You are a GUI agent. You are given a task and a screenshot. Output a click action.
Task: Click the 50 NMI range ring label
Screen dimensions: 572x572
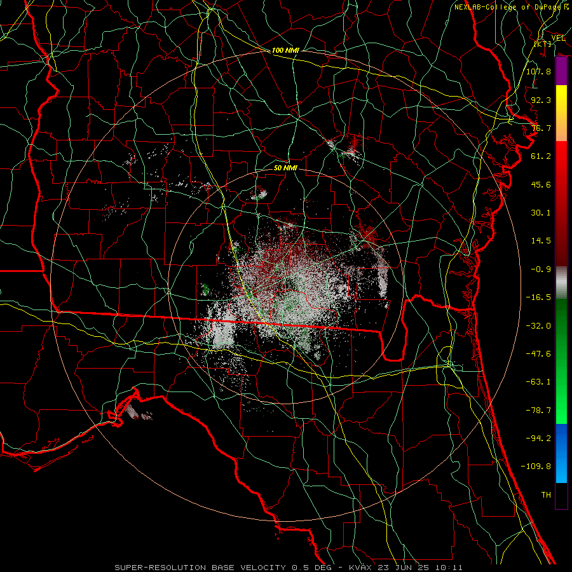[x=285, y=168]
